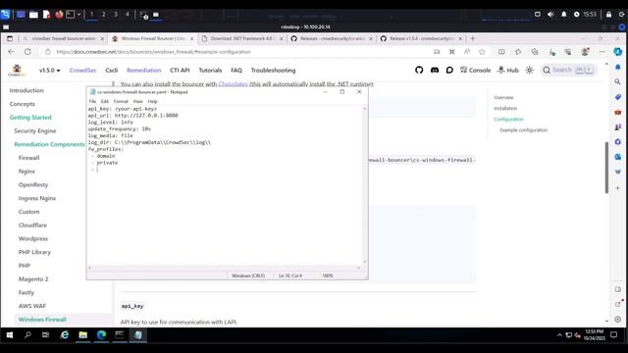This screenshot has width=628, height=353.
Task: Open the Windows Start button
Action: [x=10, y=335]
